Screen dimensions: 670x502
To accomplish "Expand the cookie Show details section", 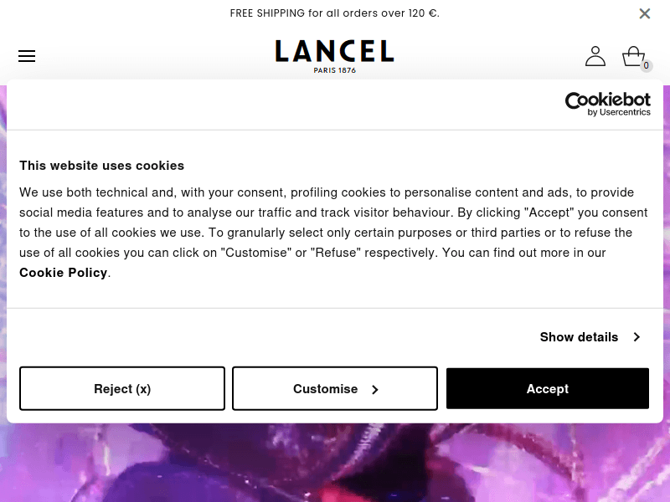I will tap(579, 337).
